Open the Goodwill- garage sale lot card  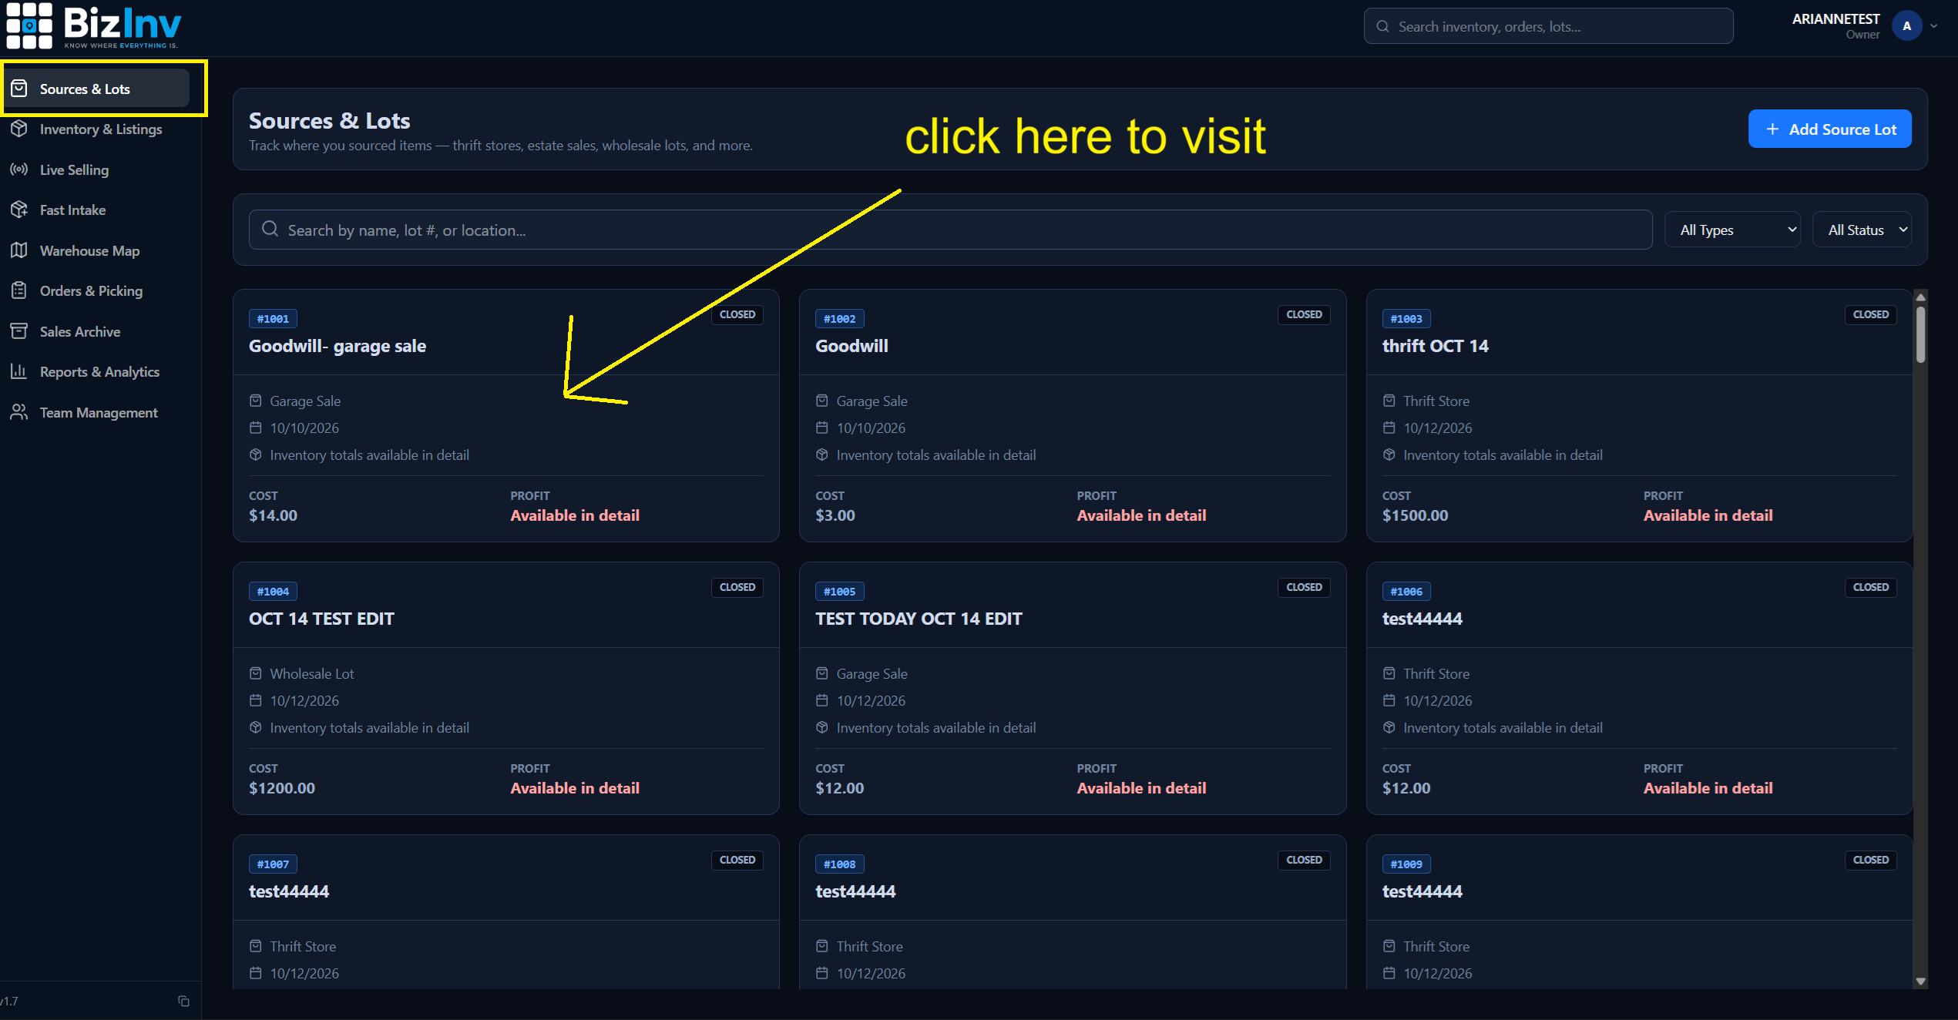tap(506, 415)
